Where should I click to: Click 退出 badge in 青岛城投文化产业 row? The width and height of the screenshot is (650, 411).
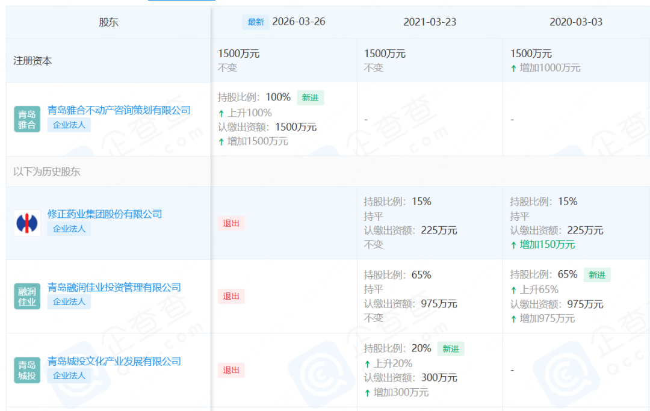[x=231, y=370]
